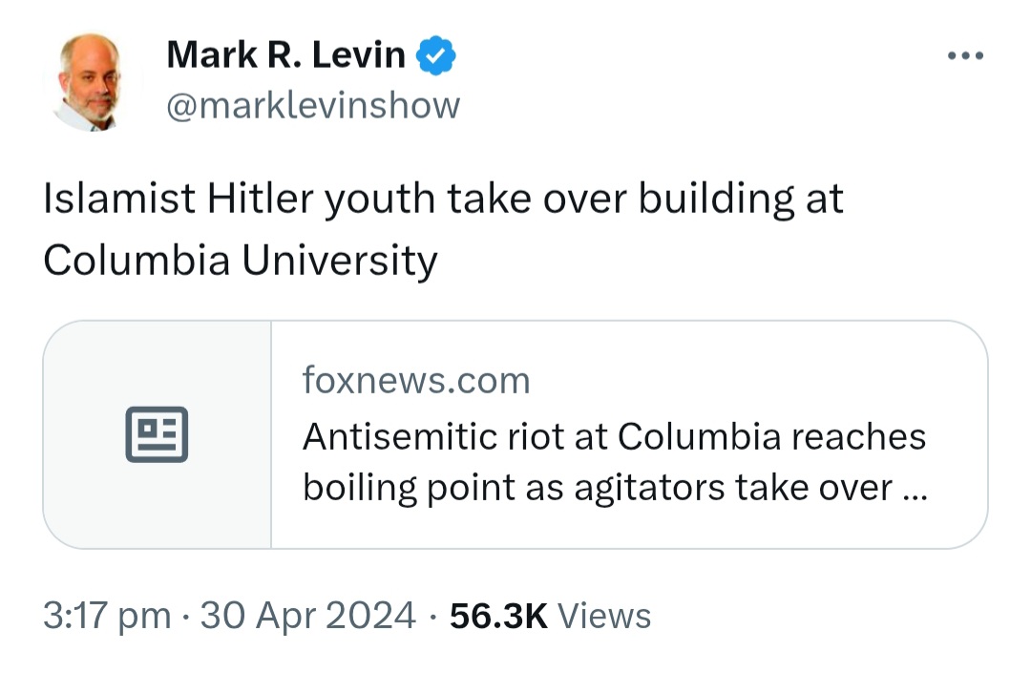Click the Views label
Viewport: 1031px width, 673px height.
tap(604, 617)
